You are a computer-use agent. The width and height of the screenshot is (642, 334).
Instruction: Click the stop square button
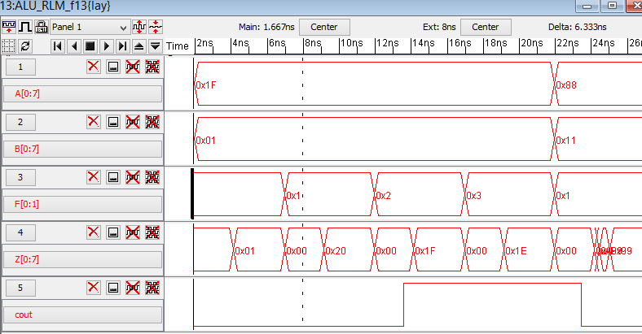click(90, 46)
